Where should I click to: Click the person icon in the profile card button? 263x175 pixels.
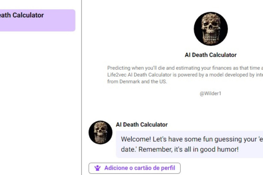(97, 168)
